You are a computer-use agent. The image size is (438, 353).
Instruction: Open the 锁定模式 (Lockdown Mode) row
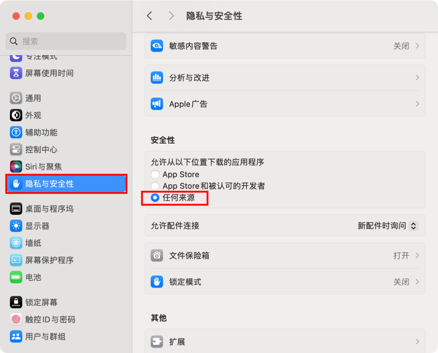(285, 282)
